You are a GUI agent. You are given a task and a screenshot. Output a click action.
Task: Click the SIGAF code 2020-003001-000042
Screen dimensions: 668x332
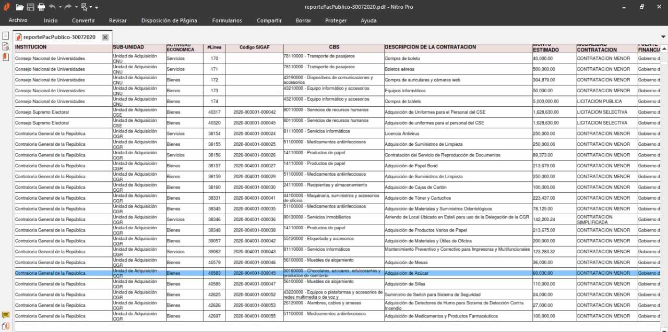tap(254, 113)
